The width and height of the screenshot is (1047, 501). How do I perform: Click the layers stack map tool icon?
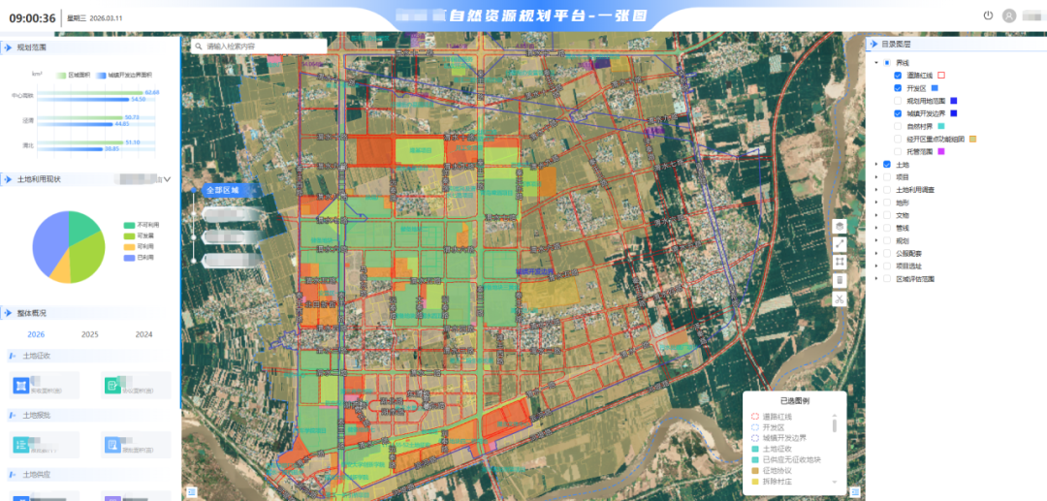[840, 225]
